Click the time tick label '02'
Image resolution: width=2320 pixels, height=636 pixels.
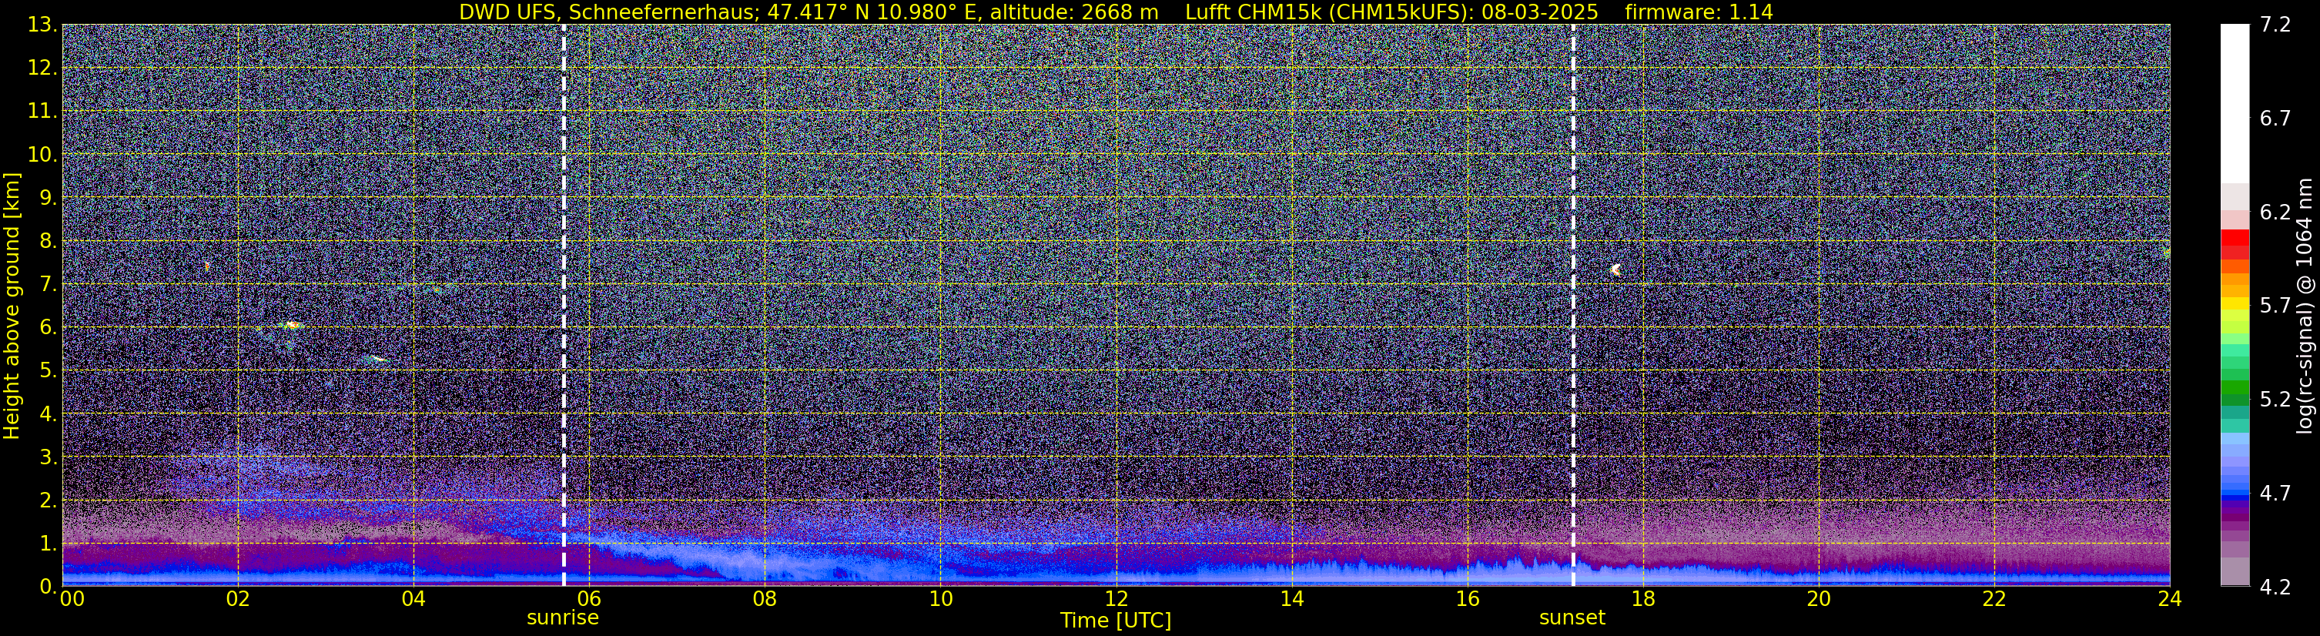(238, 599)
